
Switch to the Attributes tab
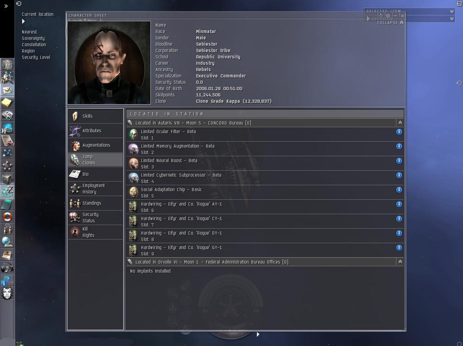coord(96,130)
